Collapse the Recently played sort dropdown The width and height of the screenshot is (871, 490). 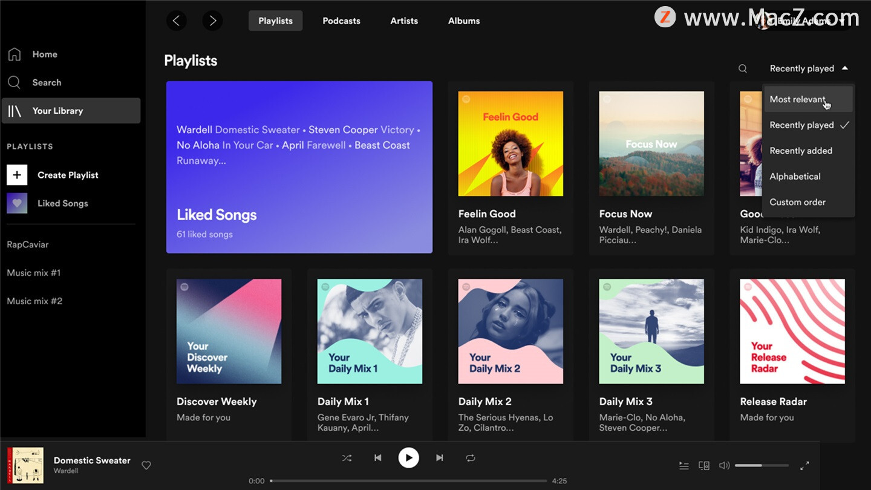pyautogui.click(x=809, y=68)
